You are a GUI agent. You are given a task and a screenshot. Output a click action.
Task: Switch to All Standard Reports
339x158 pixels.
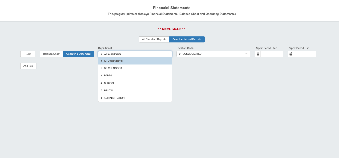pyautogui.click(x=154, y=39)
